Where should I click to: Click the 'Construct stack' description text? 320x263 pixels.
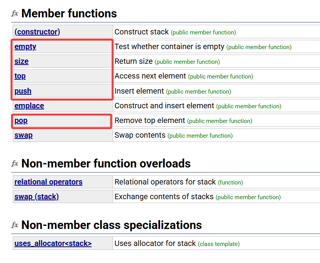(x=142, y=32)
